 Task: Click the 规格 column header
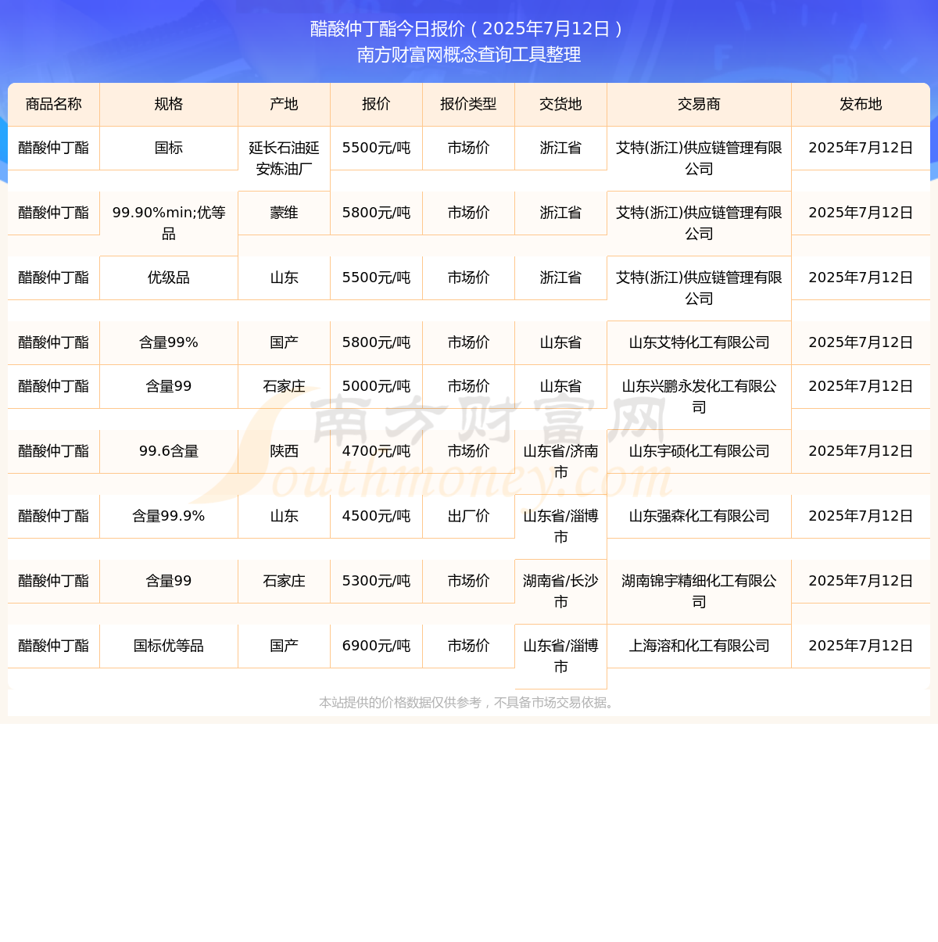click(169, 104)
